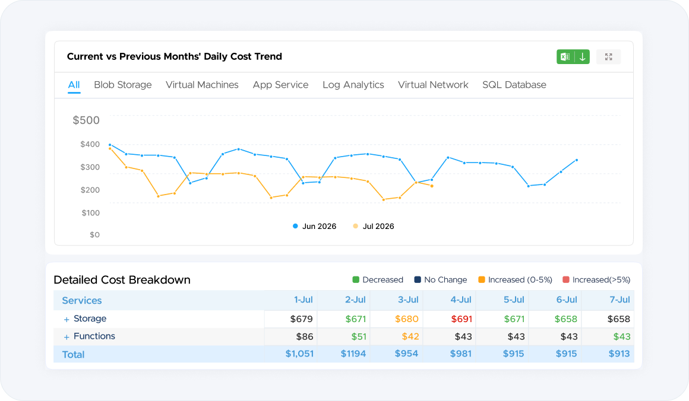Screen dimensions: 689x401
Task: Click Total value $913
Action: (x=619, y=354)
